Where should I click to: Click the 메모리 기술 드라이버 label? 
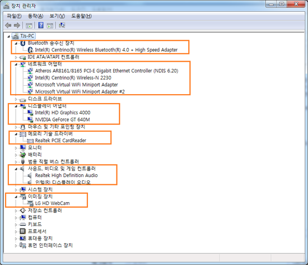tap(50, 134)
